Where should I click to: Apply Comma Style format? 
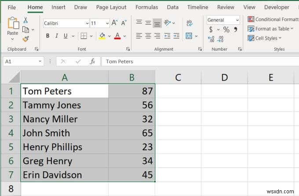click(x=236, y=30)
